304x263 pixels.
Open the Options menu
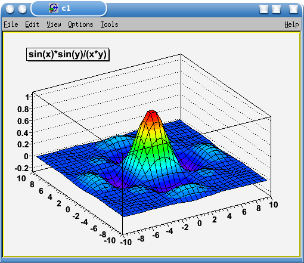coord(80,24)
